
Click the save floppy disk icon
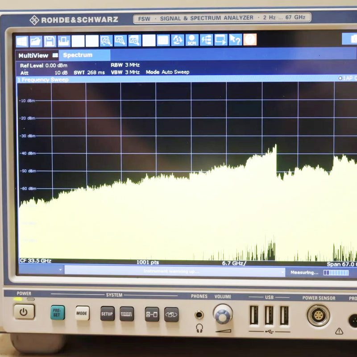pyautogui.click(x=50, y=41)
